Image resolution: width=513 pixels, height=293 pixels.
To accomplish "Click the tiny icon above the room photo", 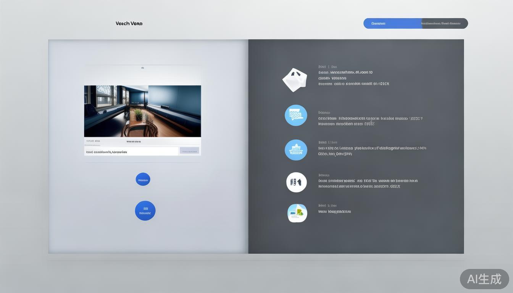I will coord(142,68).
